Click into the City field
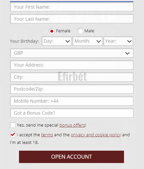144x169 pixels. coord(72,77)
